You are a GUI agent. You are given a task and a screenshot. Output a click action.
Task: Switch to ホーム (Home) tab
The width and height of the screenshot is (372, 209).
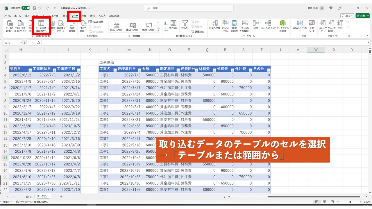17,16
